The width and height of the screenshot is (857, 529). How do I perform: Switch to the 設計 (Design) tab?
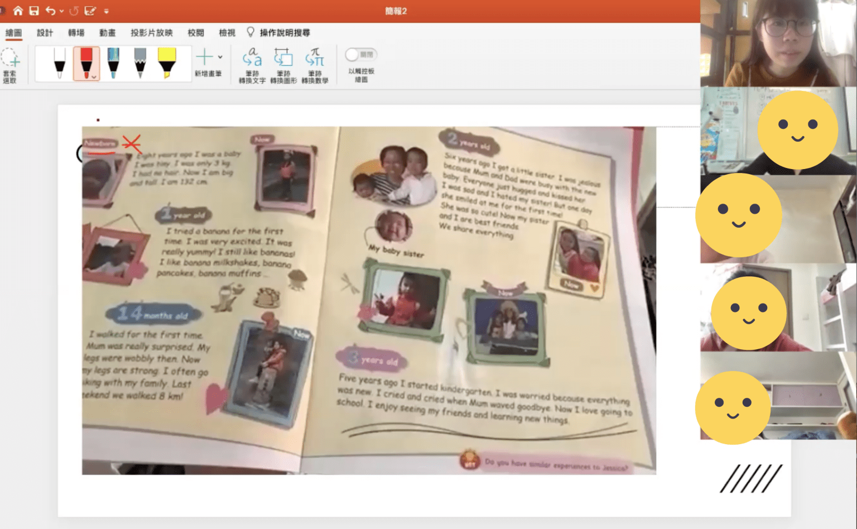point(45,33)
